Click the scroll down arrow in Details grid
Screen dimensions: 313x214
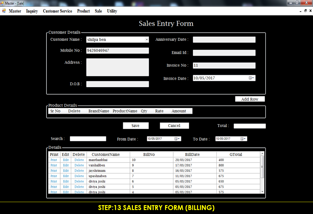pos(262,192)
